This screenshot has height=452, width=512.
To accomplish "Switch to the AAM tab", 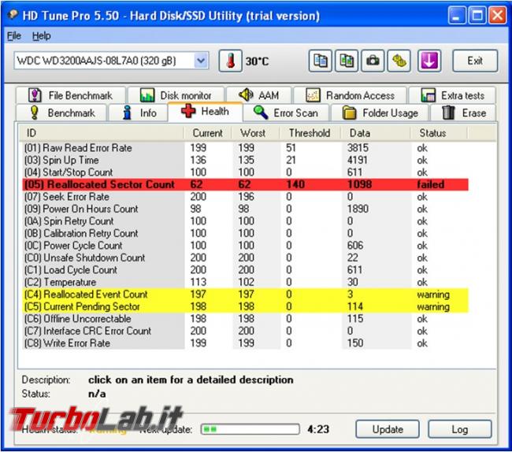I will click(x=258, y=95).
